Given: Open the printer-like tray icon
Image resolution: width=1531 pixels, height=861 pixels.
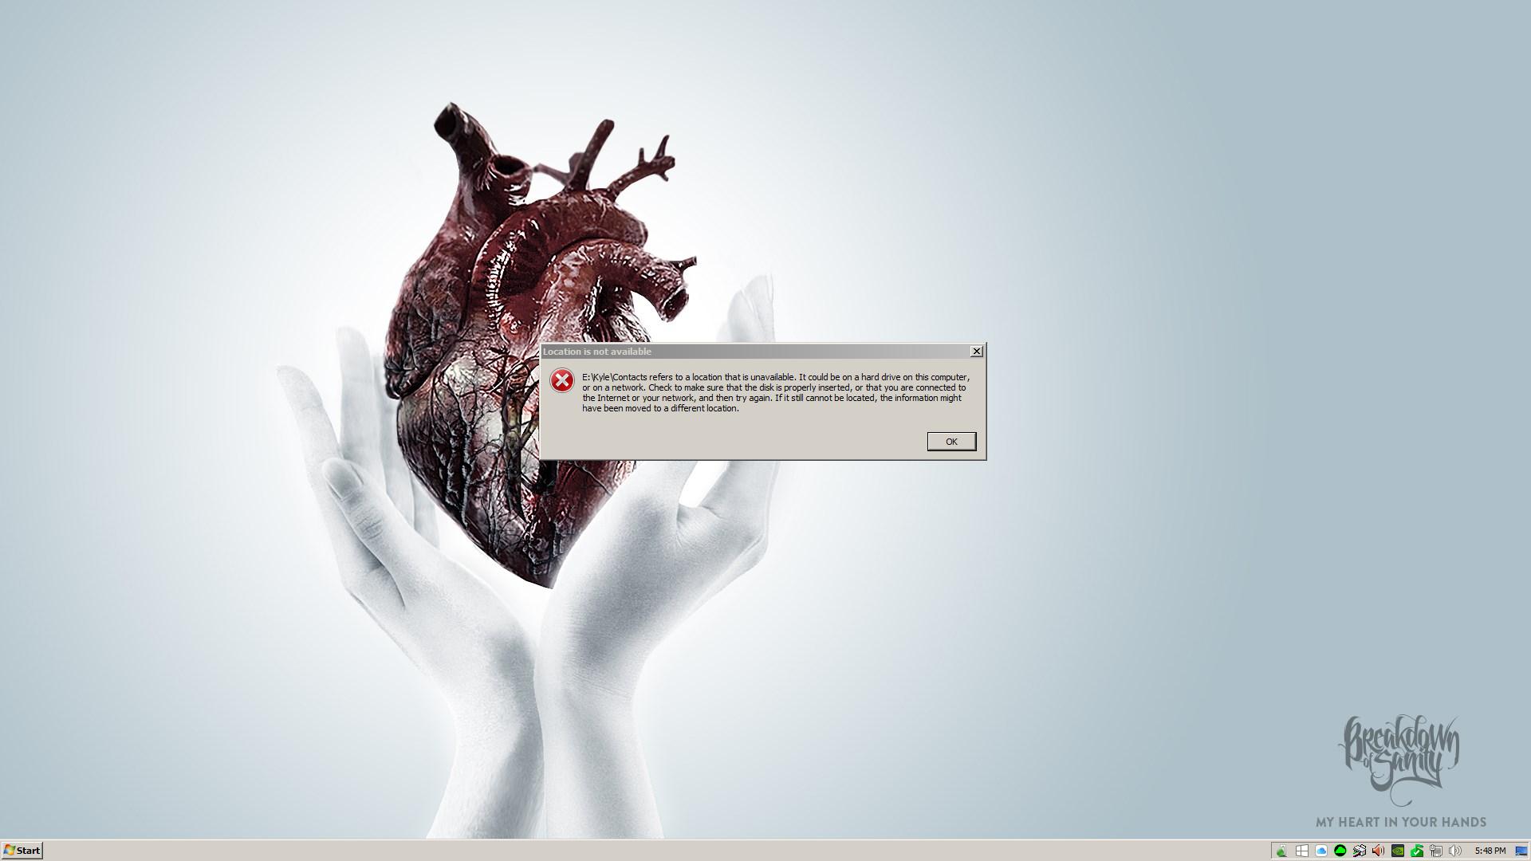Looking at the screenshot, I should coord(1360,851).
